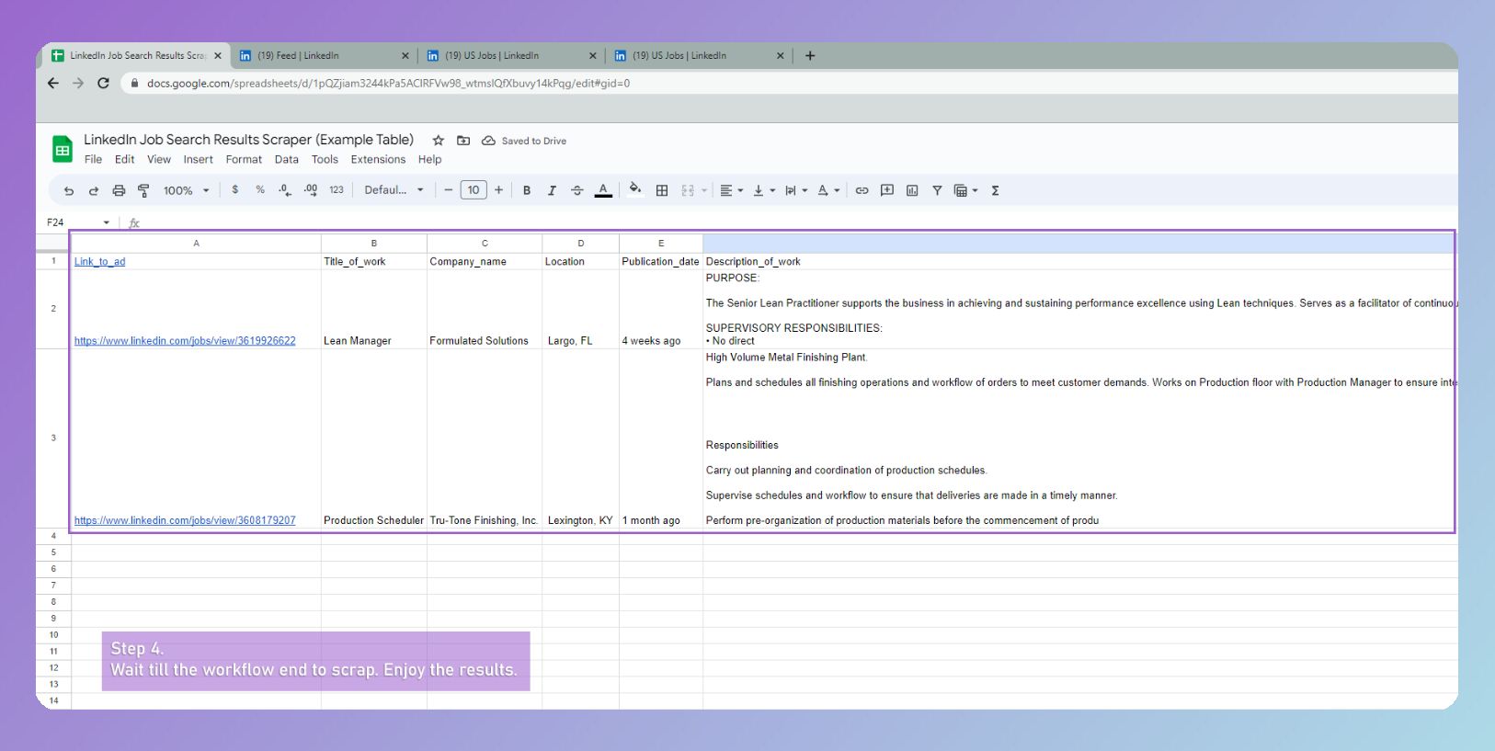This screenshot has width=1495, height=751.
Task: Activate the Paint format tool
Action: (x=143, y=190)
